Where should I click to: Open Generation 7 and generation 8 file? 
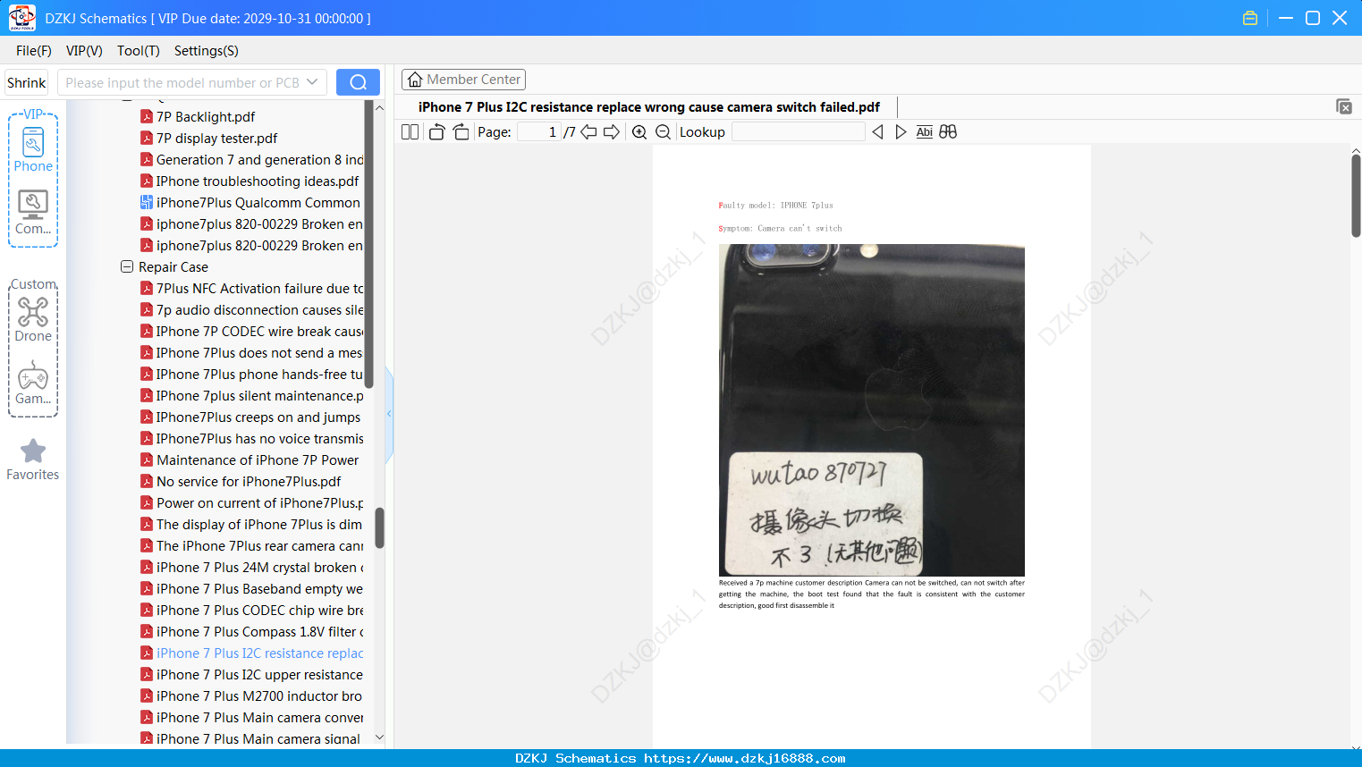point(260,159)
